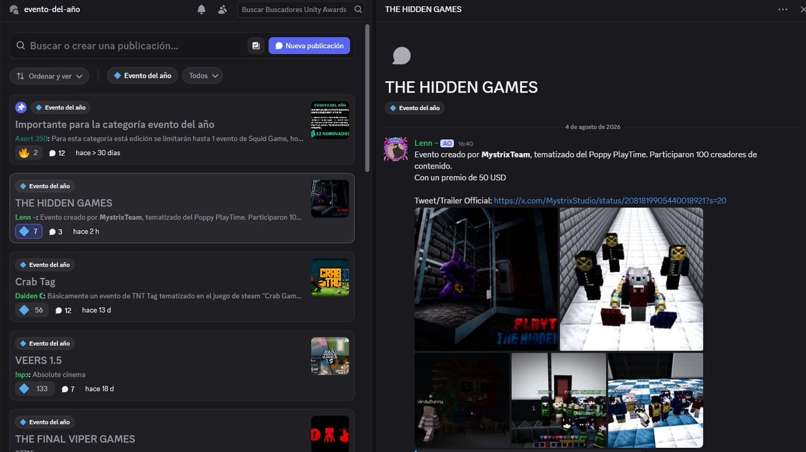Viewport: 806px width, 452px height.
Task: Open the MystrixStudio tweet link
Action: click(x=610, y=201)
